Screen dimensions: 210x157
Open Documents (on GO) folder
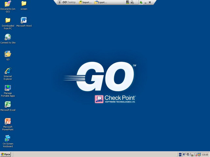pos(8,4)
